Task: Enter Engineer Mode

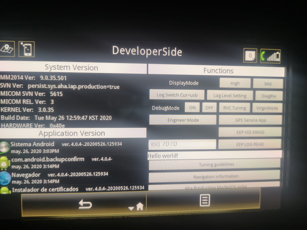Action: 183,120
